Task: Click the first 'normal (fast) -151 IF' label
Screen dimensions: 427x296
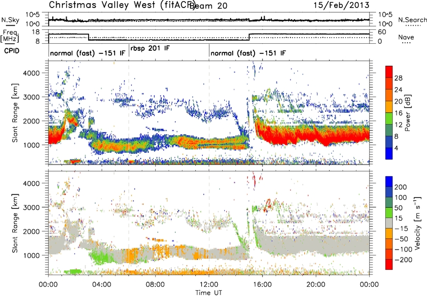Action: [x=88, y=53]
